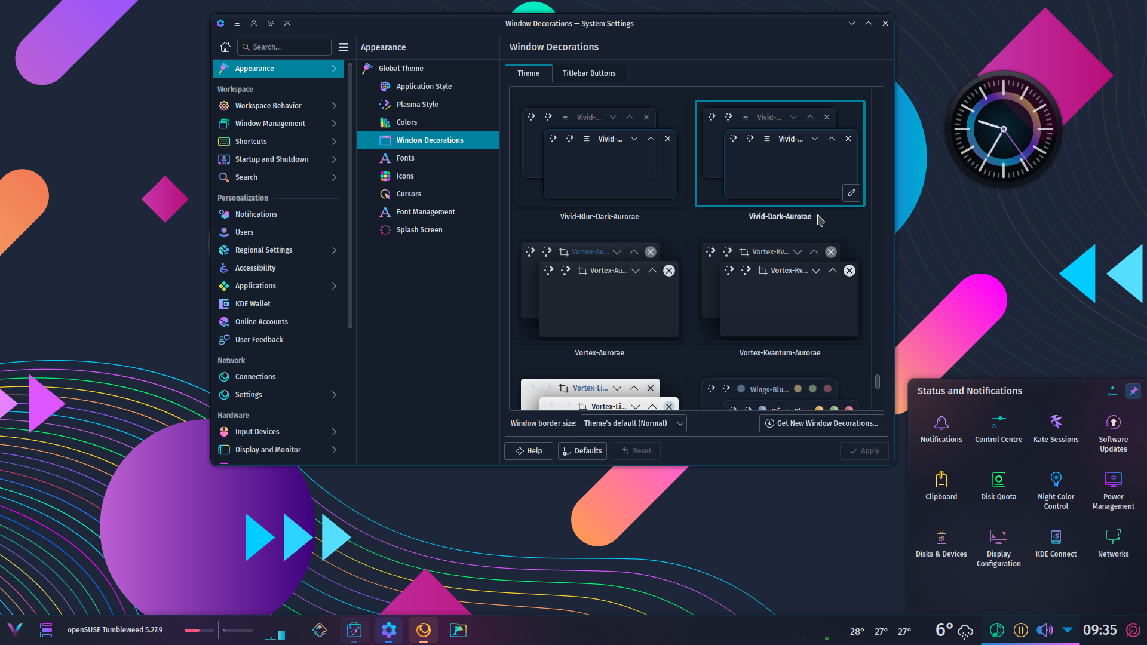
Task: Open Display Configuration in status panel
Action: click(x=999, y=548)
